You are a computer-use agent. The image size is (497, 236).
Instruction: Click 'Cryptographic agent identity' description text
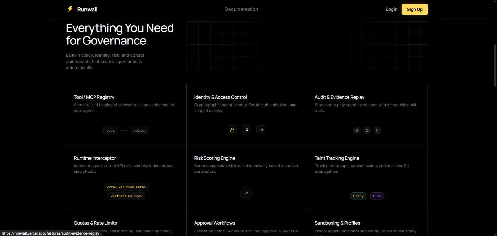[x=245, y=108]
